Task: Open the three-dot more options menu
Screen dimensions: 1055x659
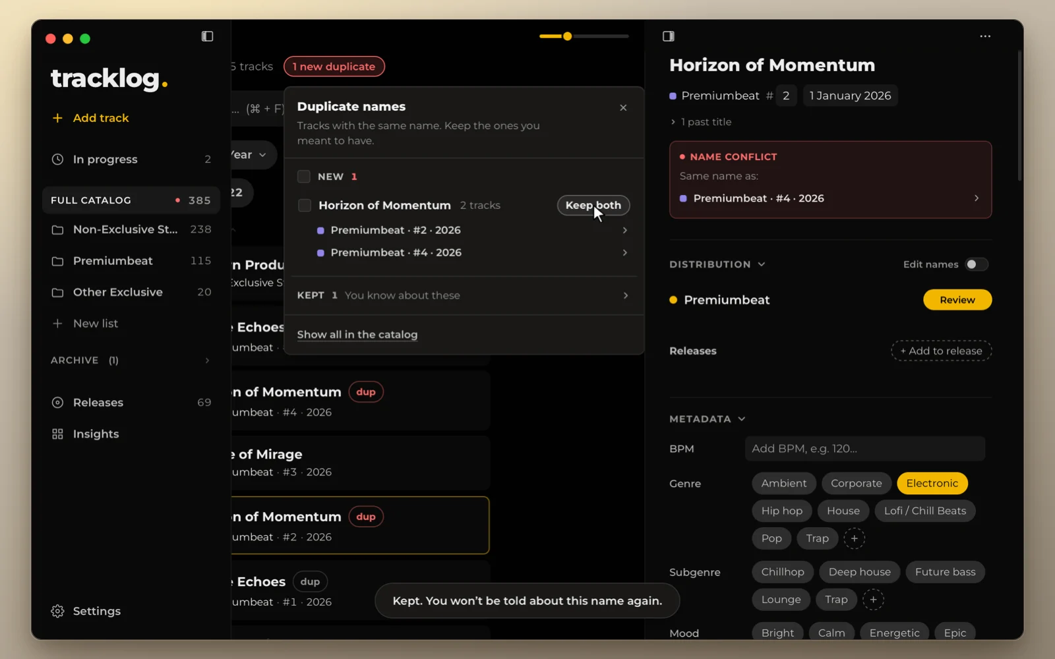Action: click(985, 36)
